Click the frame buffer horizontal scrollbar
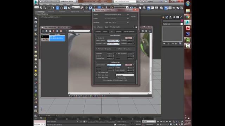This screenshot has width=225, height=126. coord(109,93)
